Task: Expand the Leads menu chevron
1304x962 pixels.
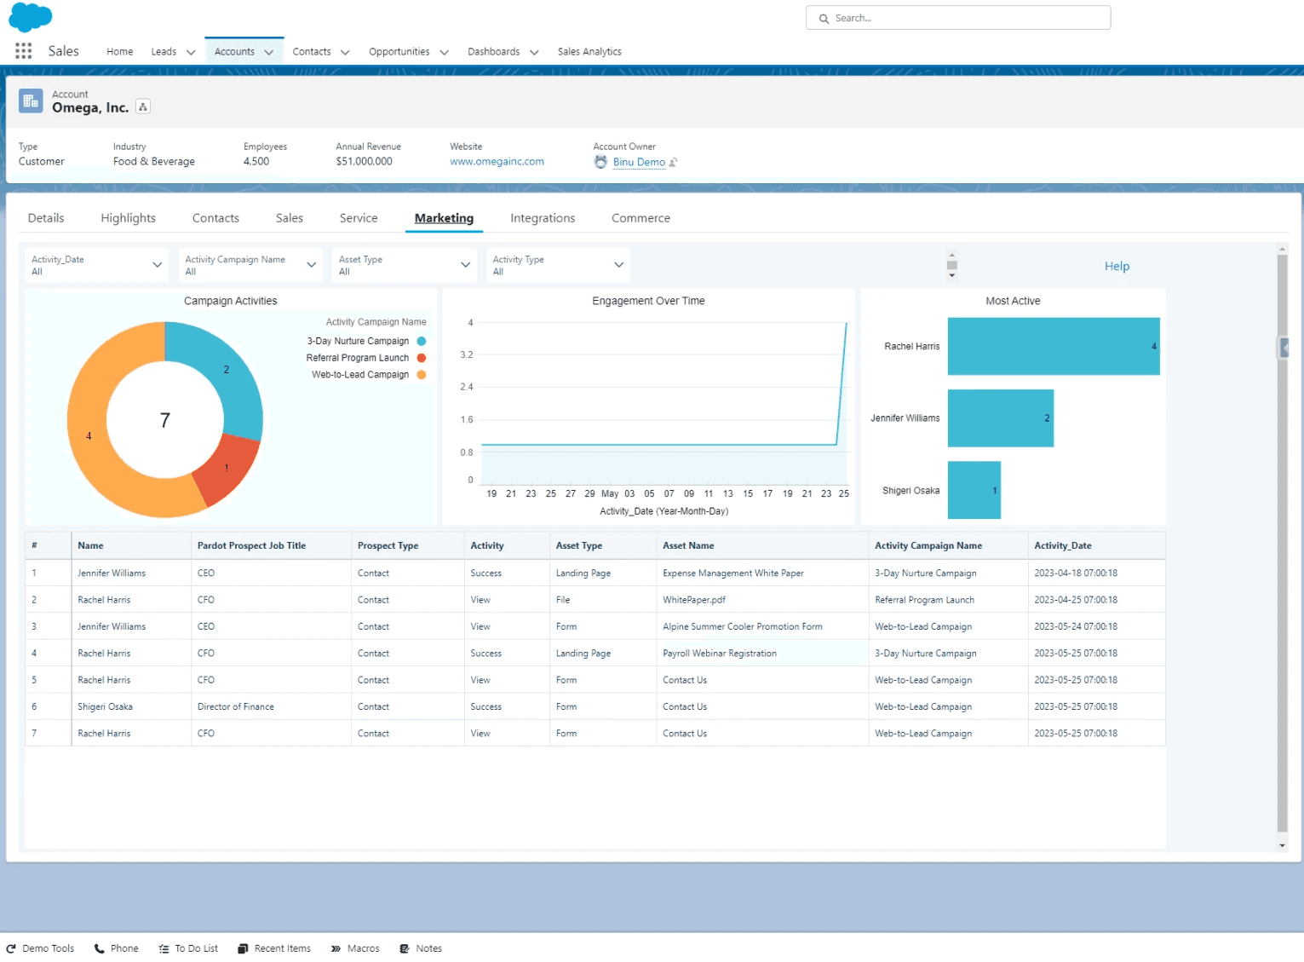Action: point(191,52)
